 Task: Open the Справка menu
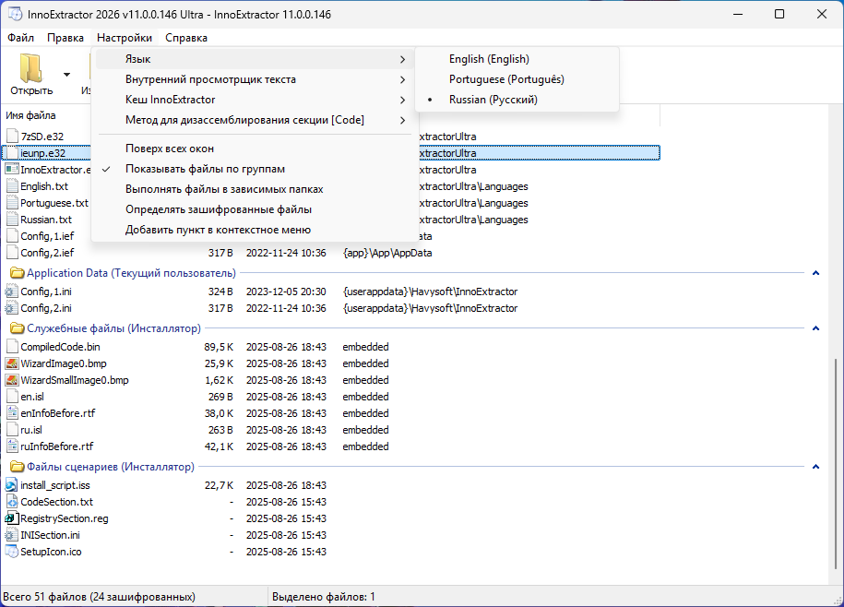(186, 38)
